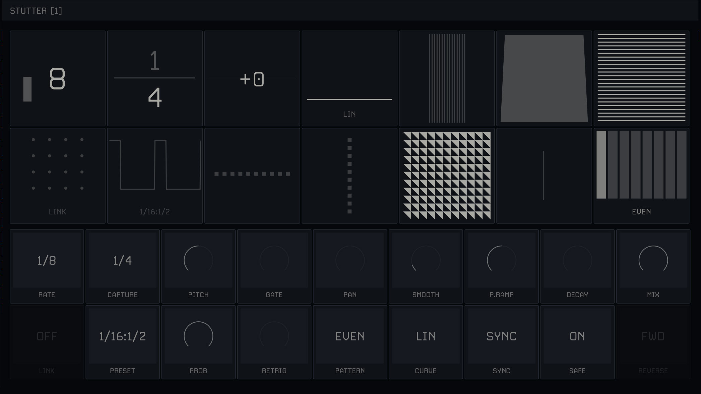This screenshot has height=394, width=701.
Task: Click the gray trapezoid shape tile
Action: click(544, 78)
